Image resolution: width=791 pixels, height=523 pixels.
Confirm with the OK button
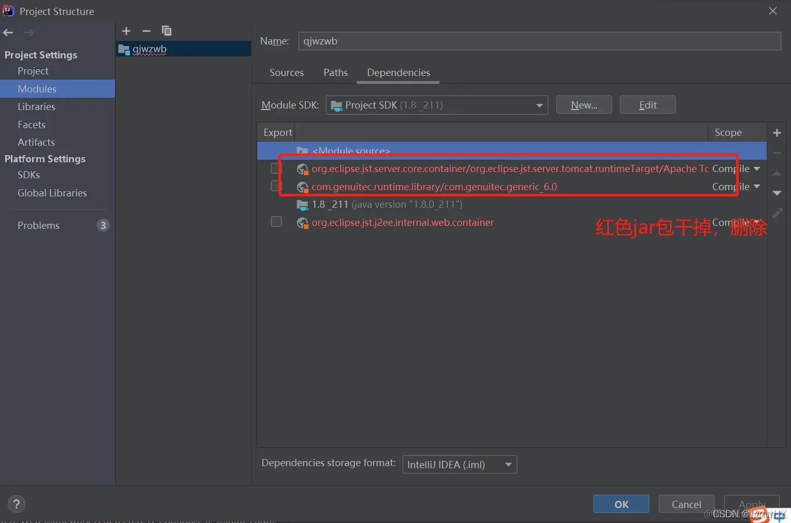pos(621,504)
